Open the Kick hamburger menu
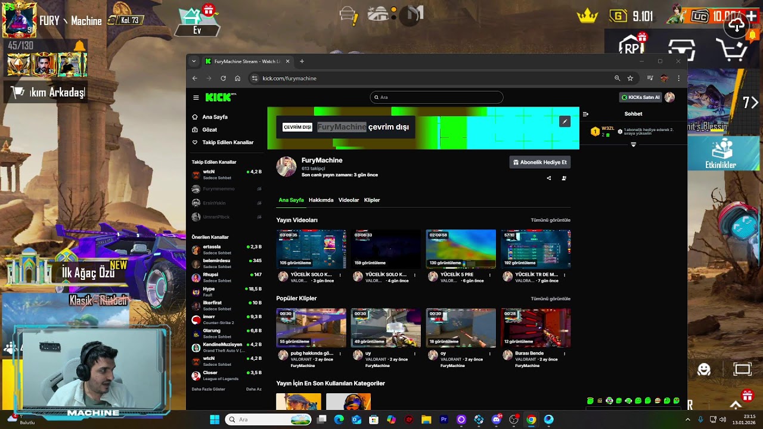 point(196,97)
